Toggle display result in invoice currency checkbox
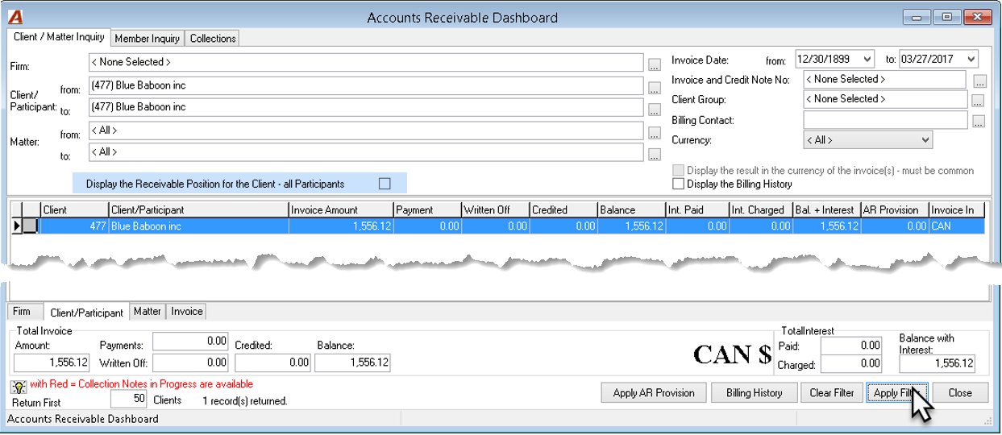Image resolution: width=1002 pixels, height=435 pixels. pyautogui.click(x=677, y=171)
